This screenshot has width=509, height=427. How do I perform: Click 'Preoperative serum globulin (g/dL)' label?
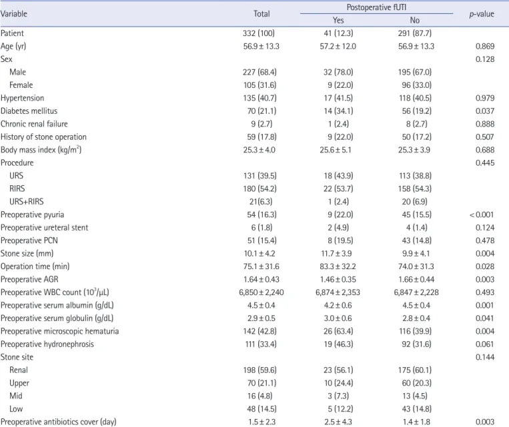[57, 318]
